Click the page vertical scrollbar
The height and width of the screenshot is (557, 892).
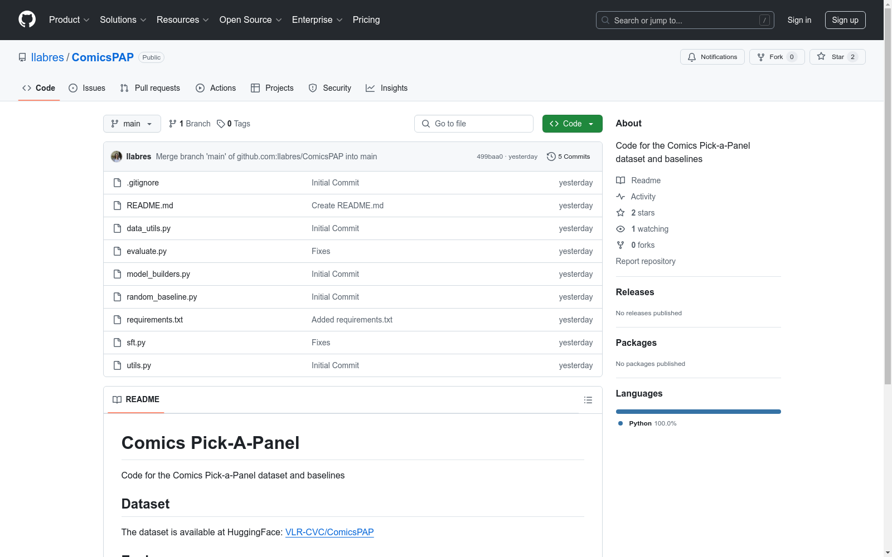click(x=888, y=195)
